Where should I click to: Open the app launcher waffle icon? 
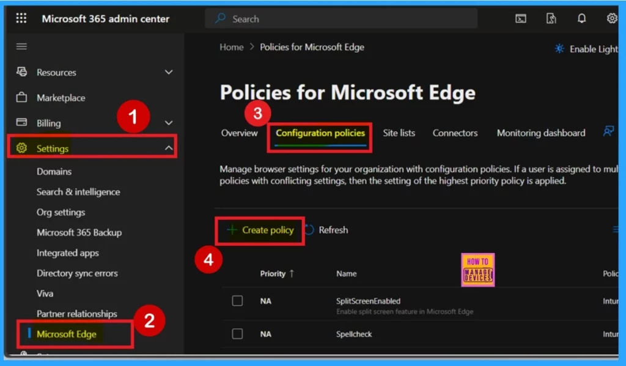(x=21, y=18)
